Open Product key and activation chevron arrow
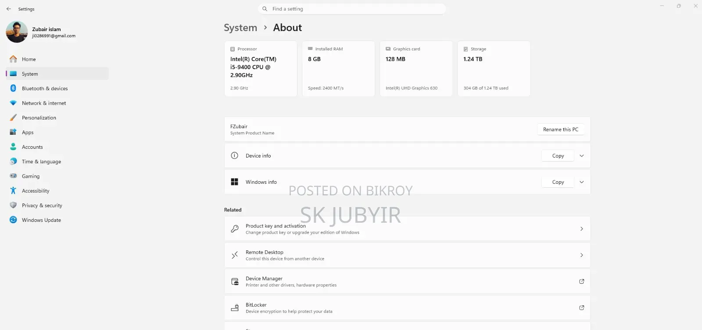 [582, 229]
